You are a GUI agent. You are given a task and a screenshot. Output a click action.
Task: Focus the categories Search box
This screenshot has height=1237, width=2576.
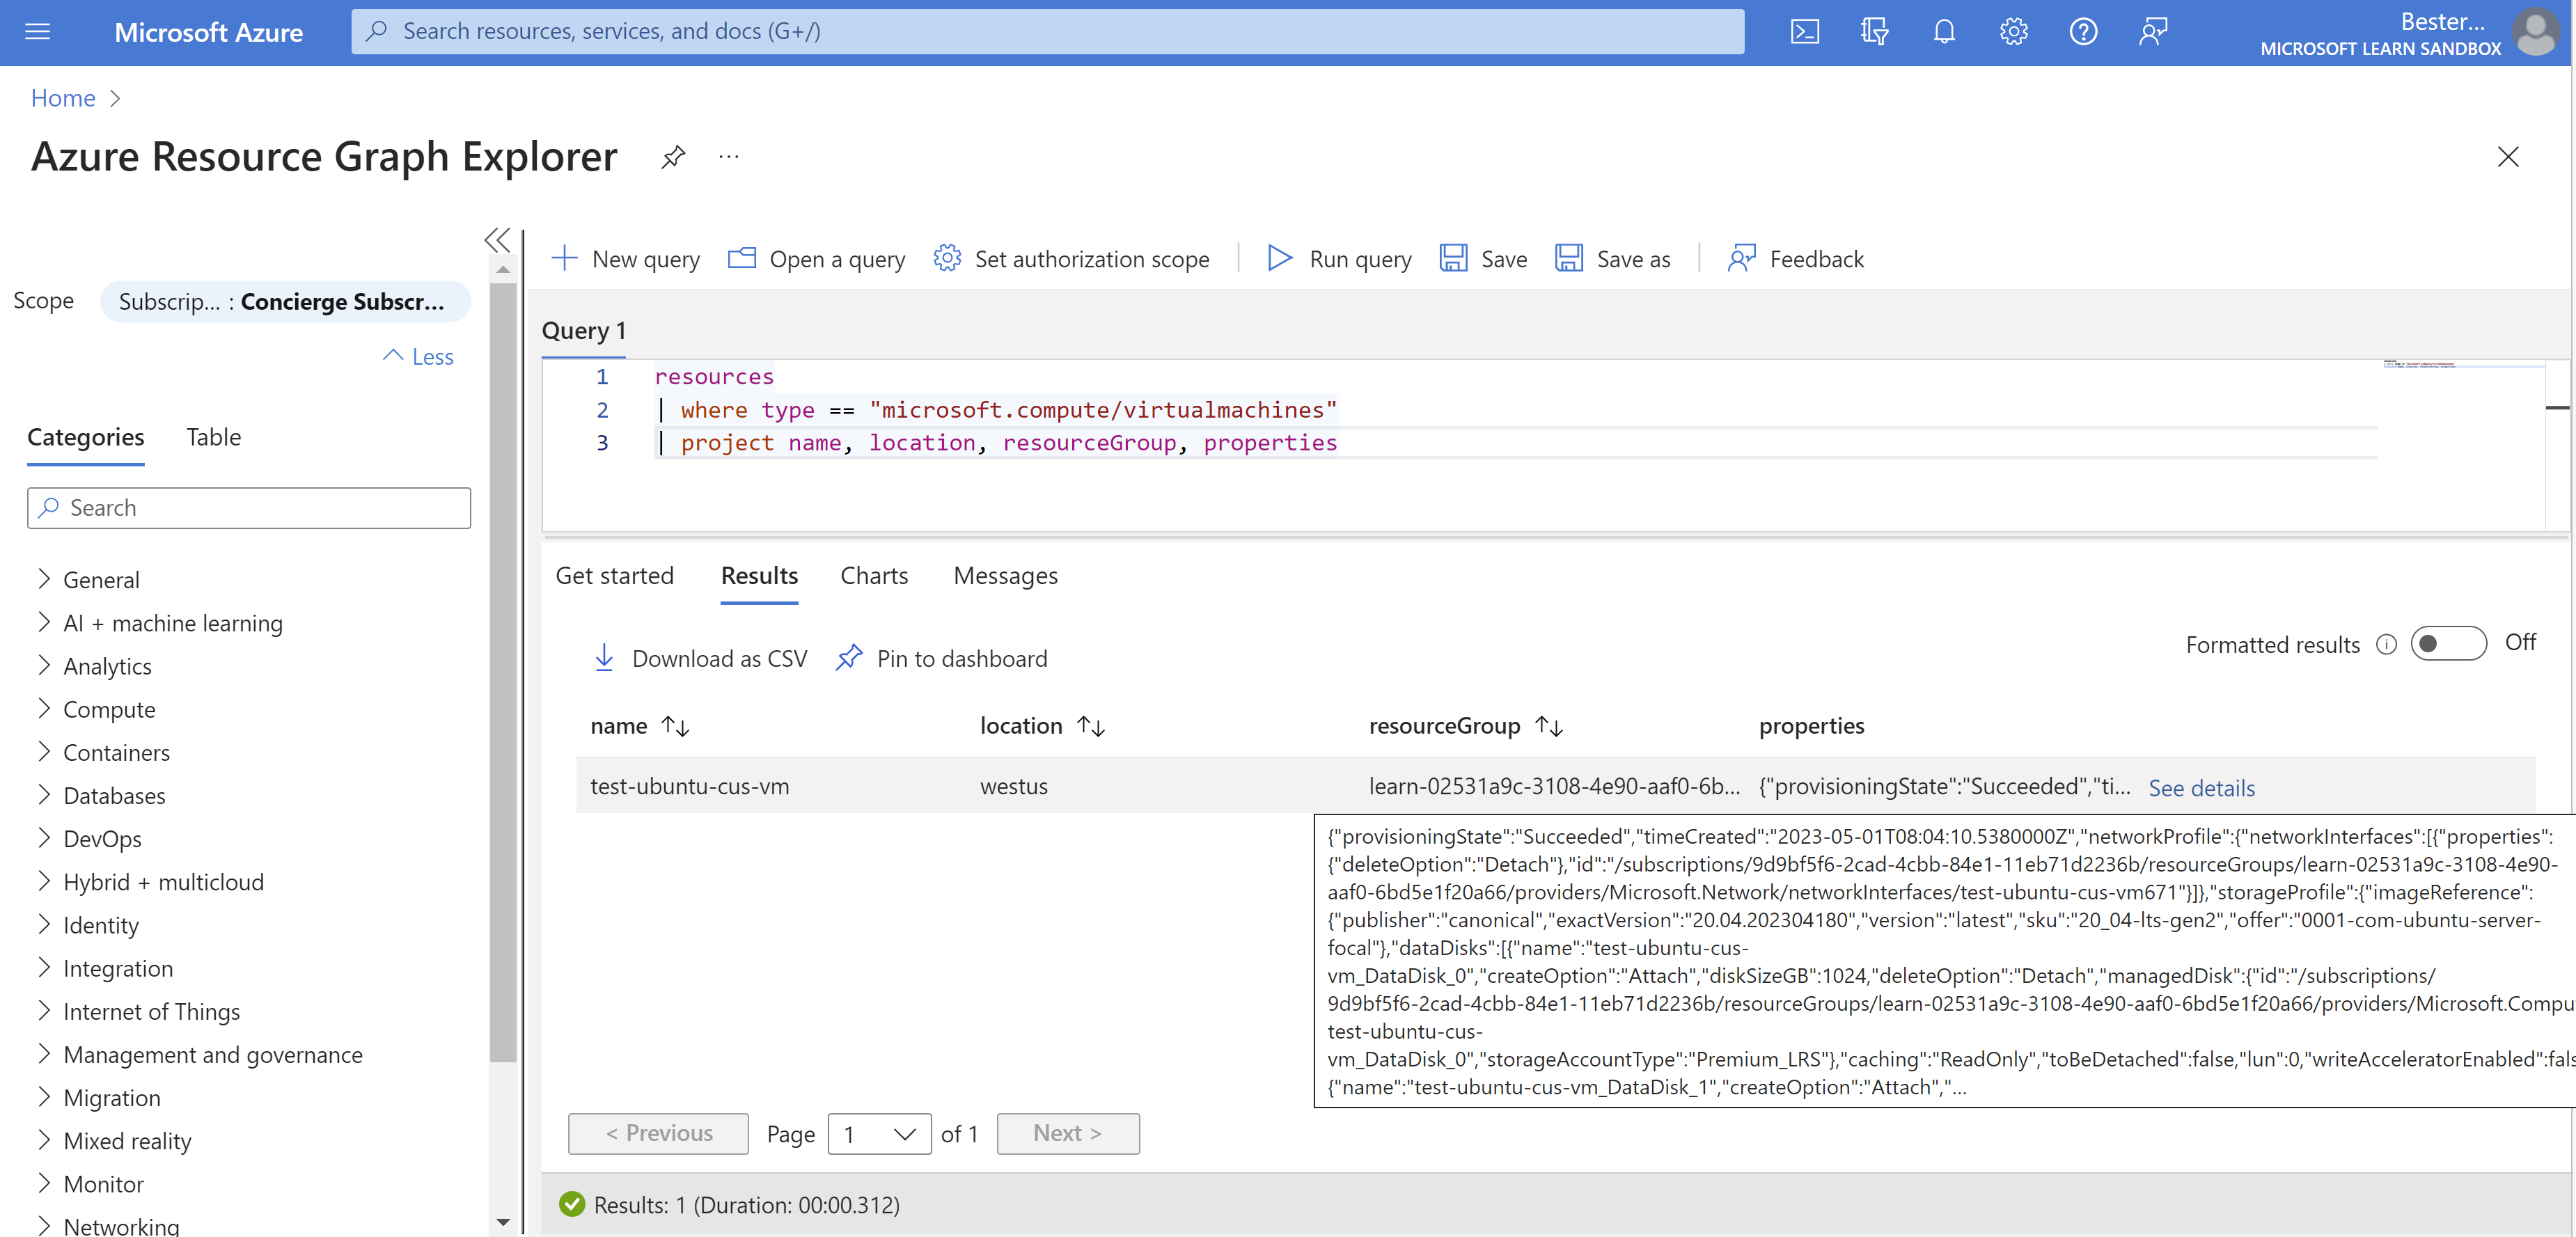pos(249,508)
